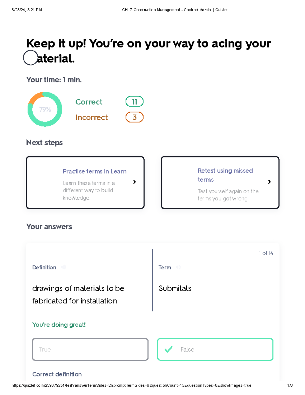The image size is (305, 395).
Task: Click the quizlet.com URL in the page footer
Action: coord(131,385)
